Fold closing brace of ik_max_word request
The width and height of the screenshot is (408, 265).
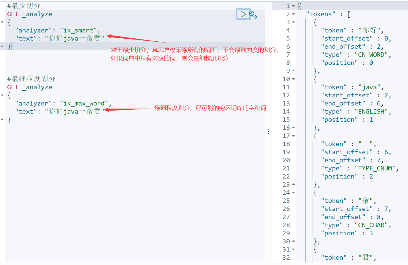pyautogui.click(x=2, y=119)
